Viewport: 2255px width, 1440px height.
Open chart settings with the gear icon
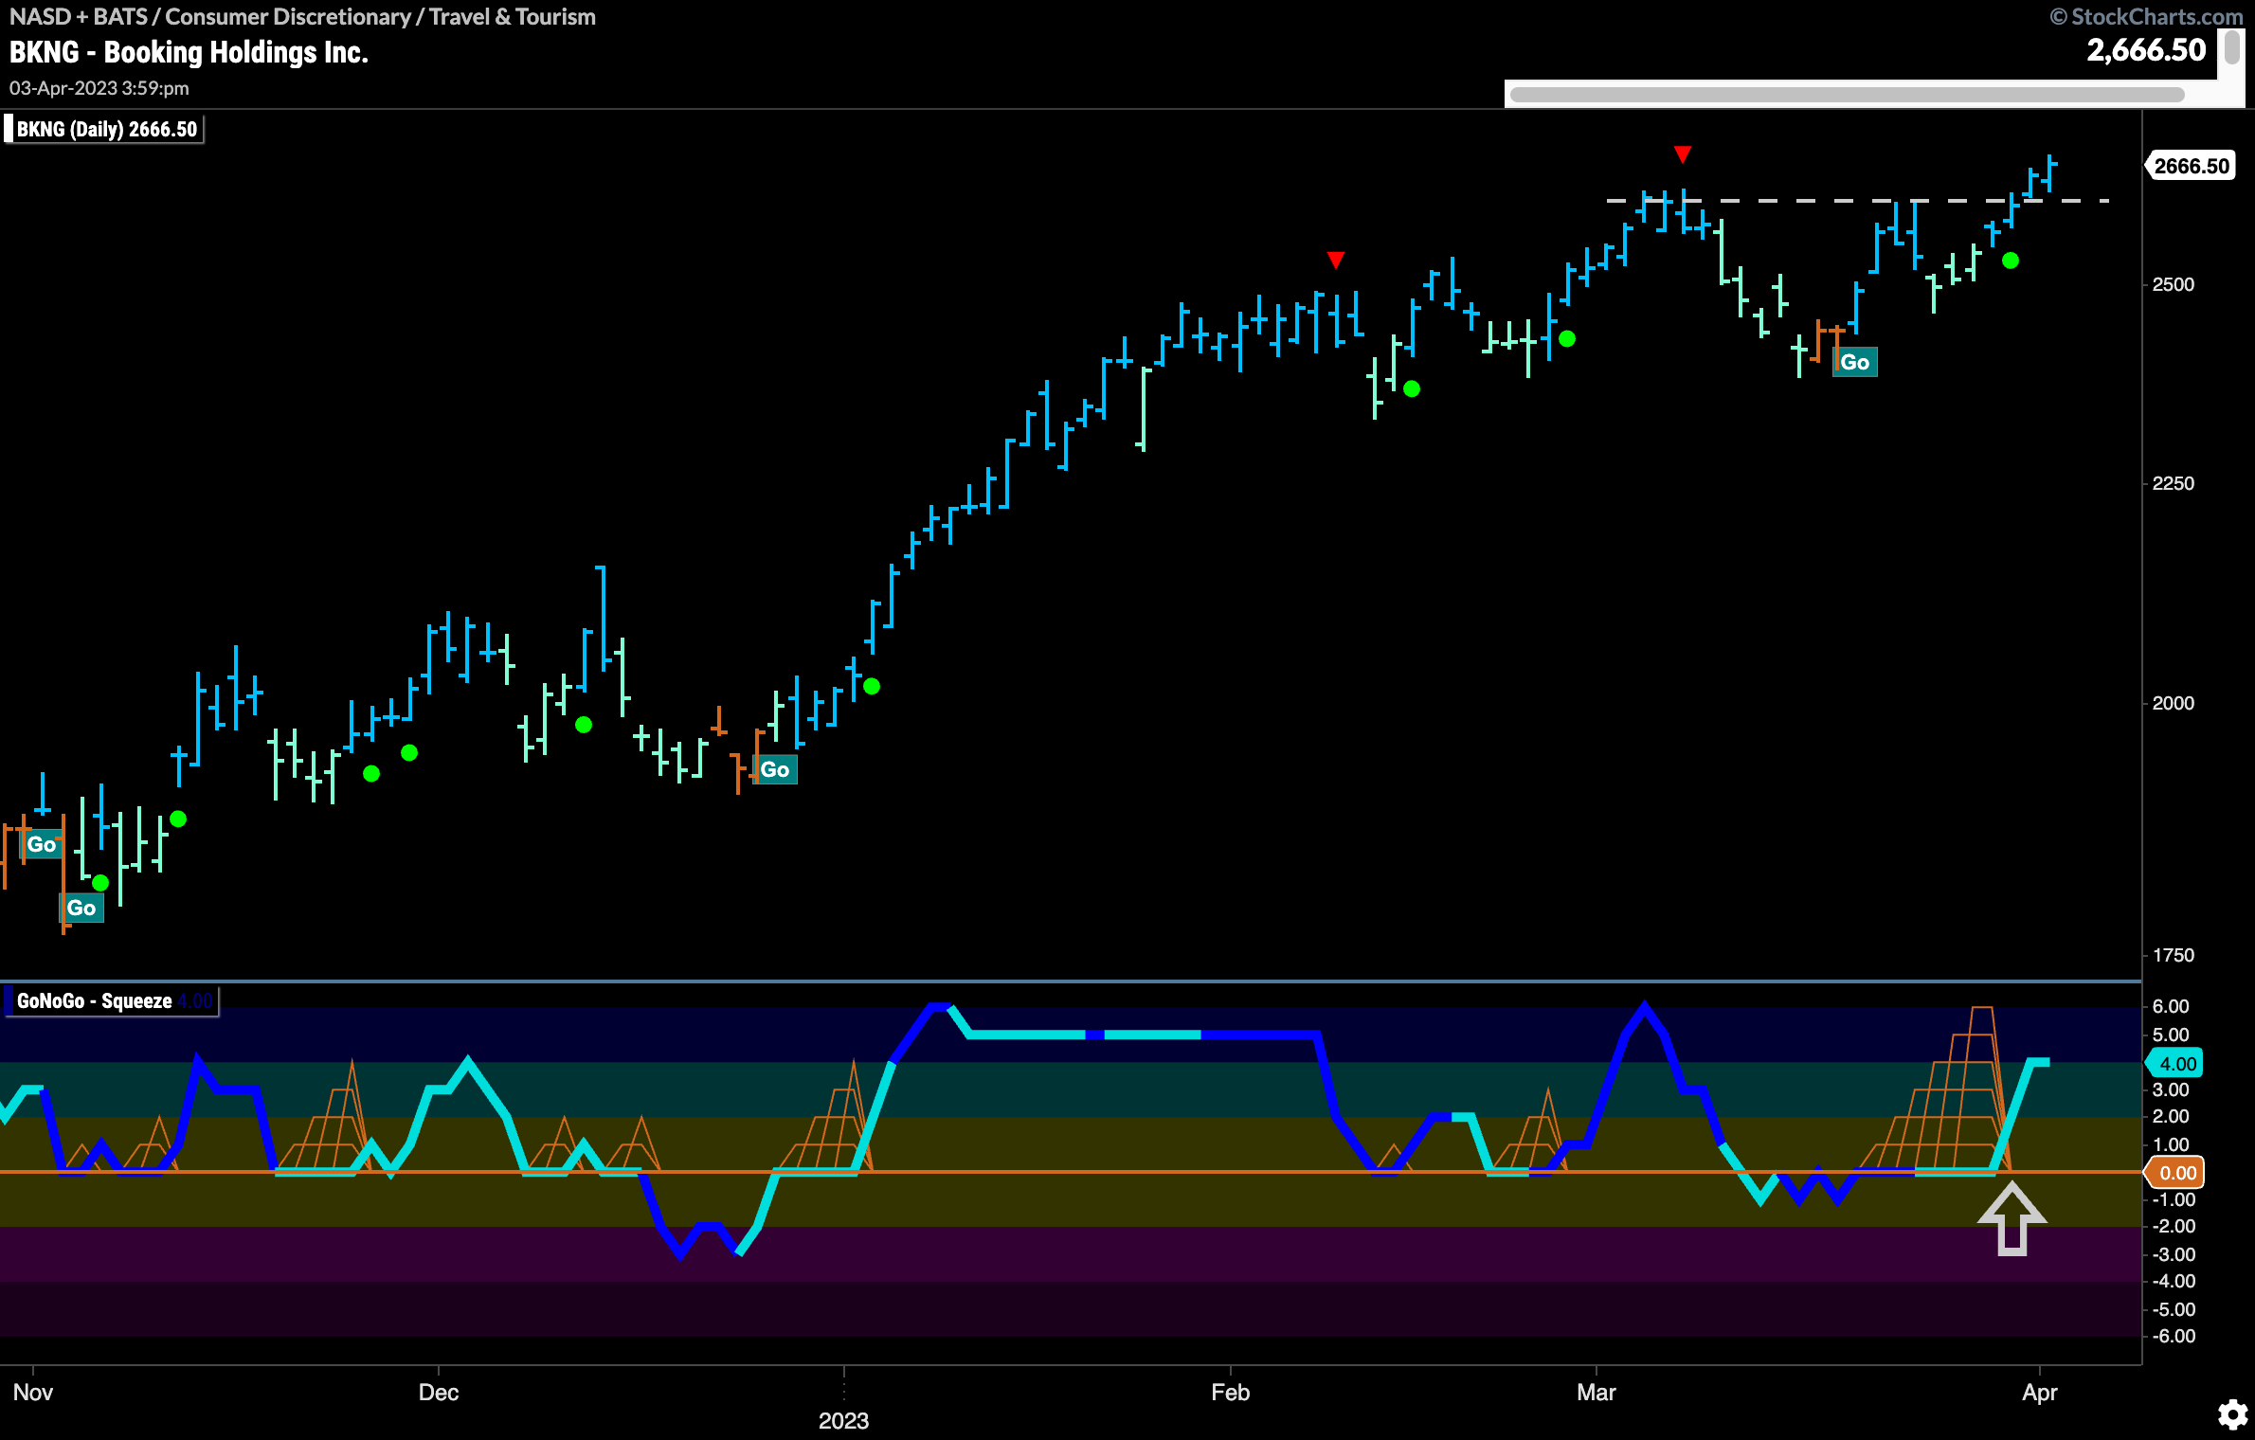[x=2233, y=1414]
